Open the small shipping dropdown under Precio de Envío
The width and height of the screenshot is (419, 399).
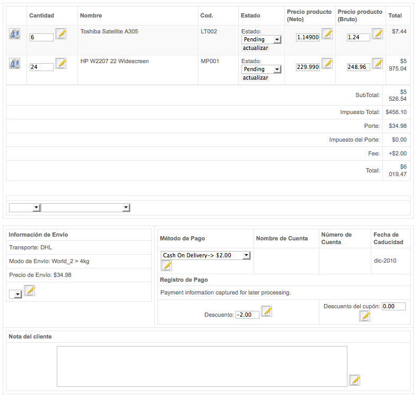[x=15, y=294]
